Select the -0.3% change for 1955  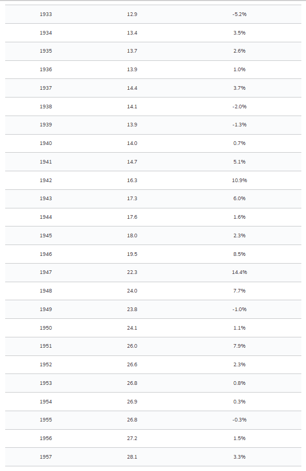point(240,420)
